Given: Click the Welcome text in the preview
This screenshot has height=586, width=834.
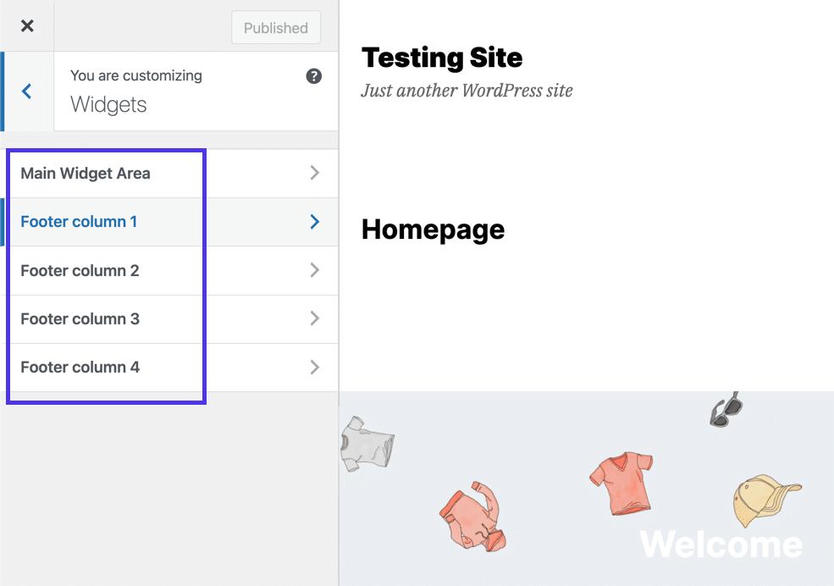Looking at the screenshot, I should coord(721,545).
